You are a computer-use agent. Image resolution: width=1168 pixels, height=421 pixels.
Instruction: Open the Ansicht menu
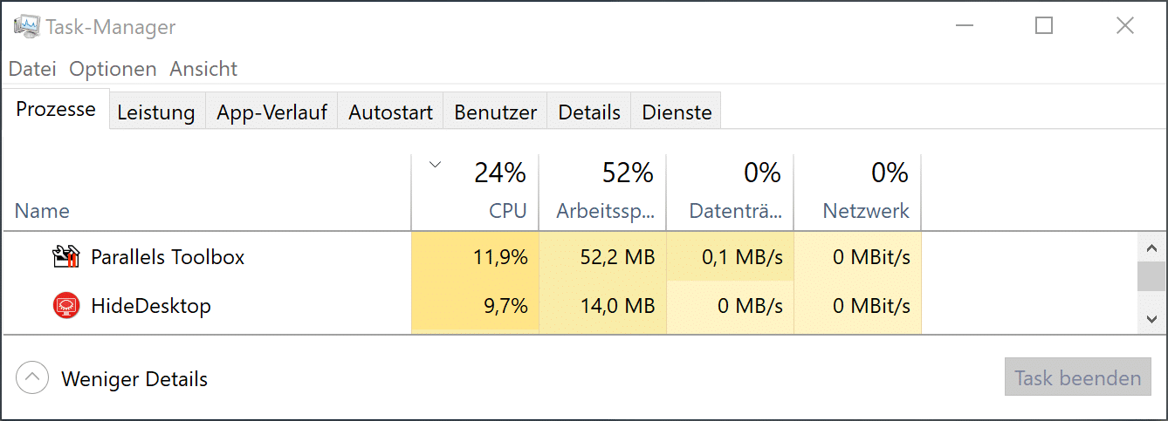coord(203,69)
